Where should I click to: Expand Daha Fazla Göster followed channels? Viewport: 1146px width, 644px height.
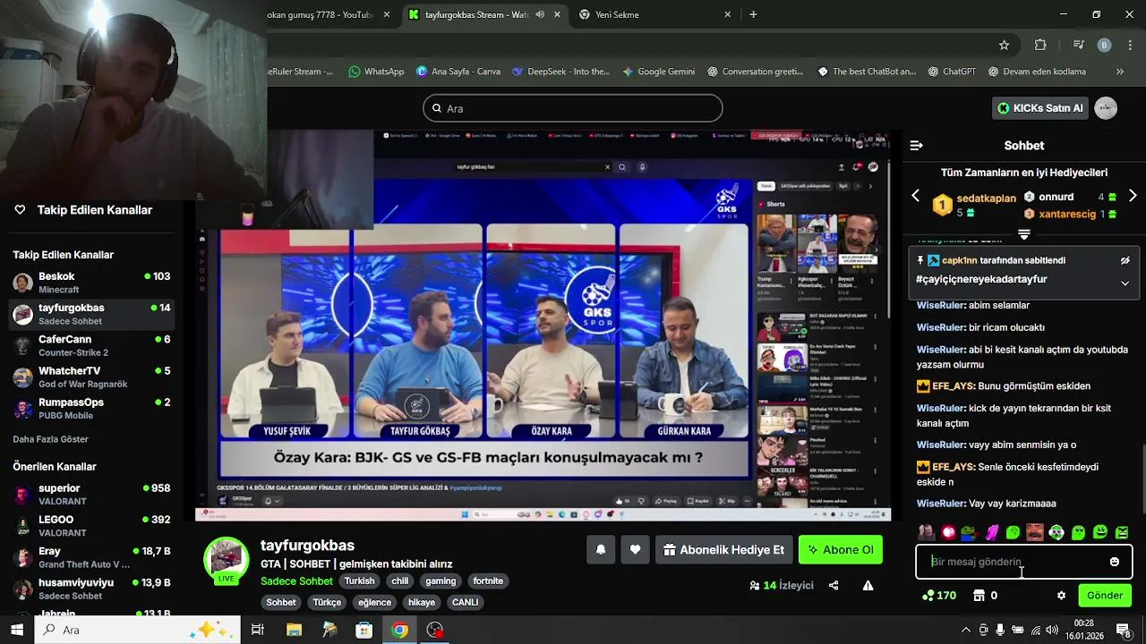[50, 439]
